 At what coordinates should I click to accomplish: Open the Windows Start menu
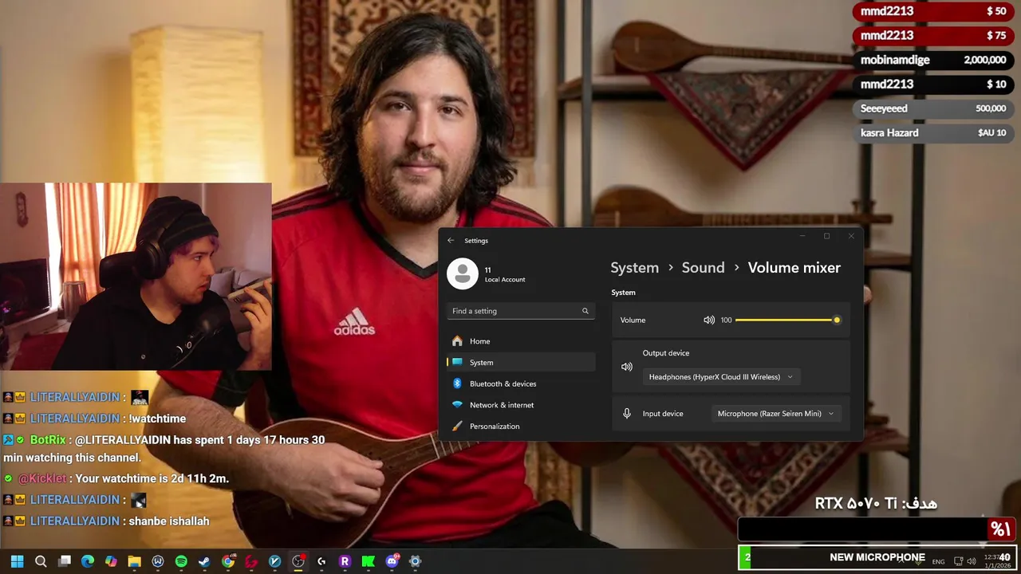click(x=17, y=561)
